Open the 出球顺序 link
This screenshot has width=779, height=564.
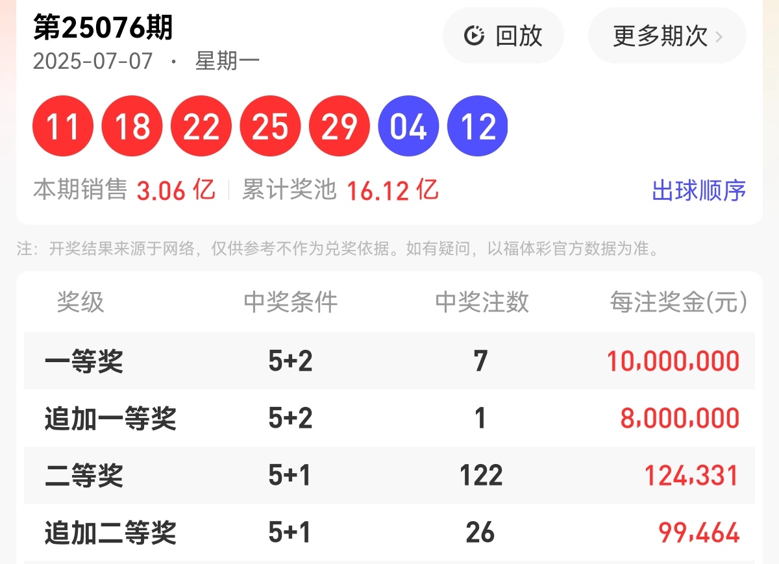click(x=699, y=191)
